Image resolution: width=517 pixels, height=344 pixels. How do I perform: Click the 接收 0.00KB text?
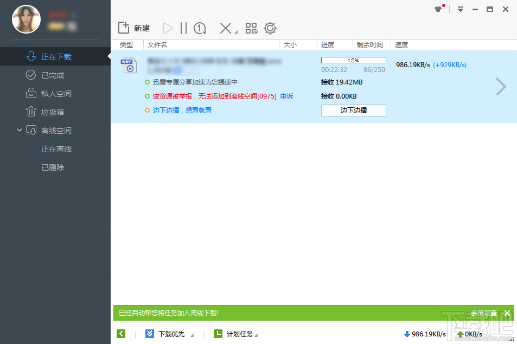point(339,96)
